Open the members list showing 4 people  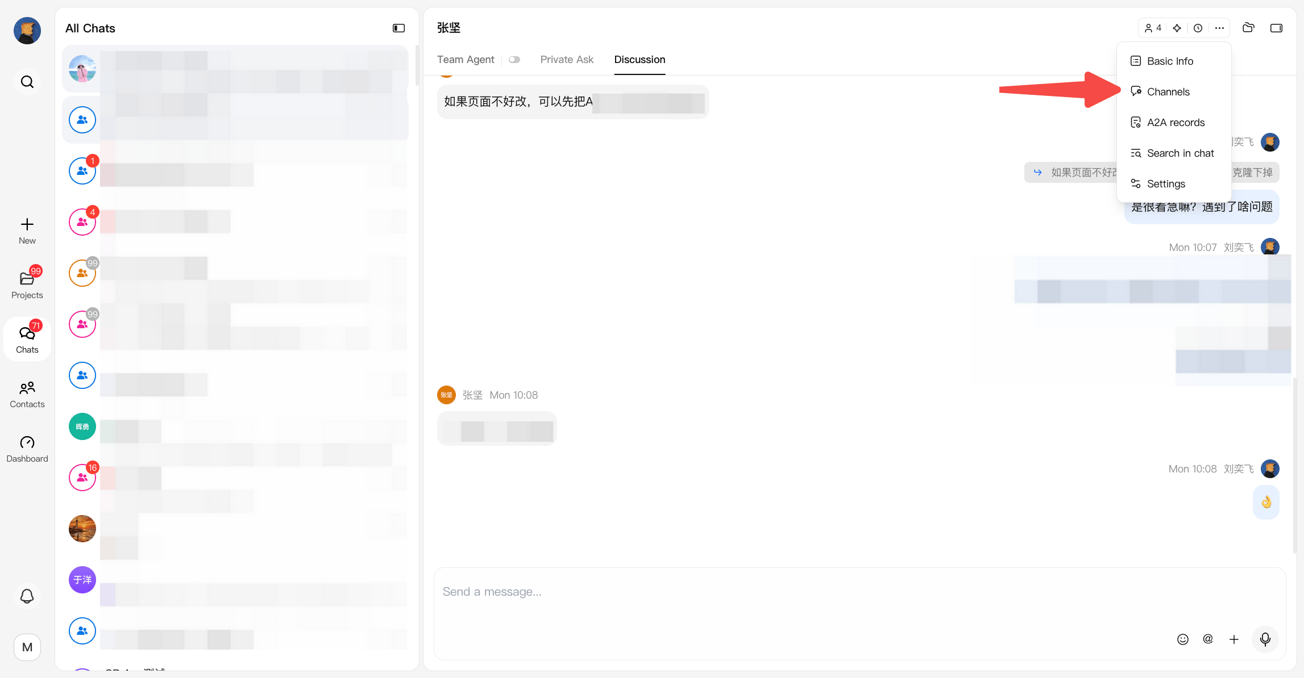pos(1153,28)
